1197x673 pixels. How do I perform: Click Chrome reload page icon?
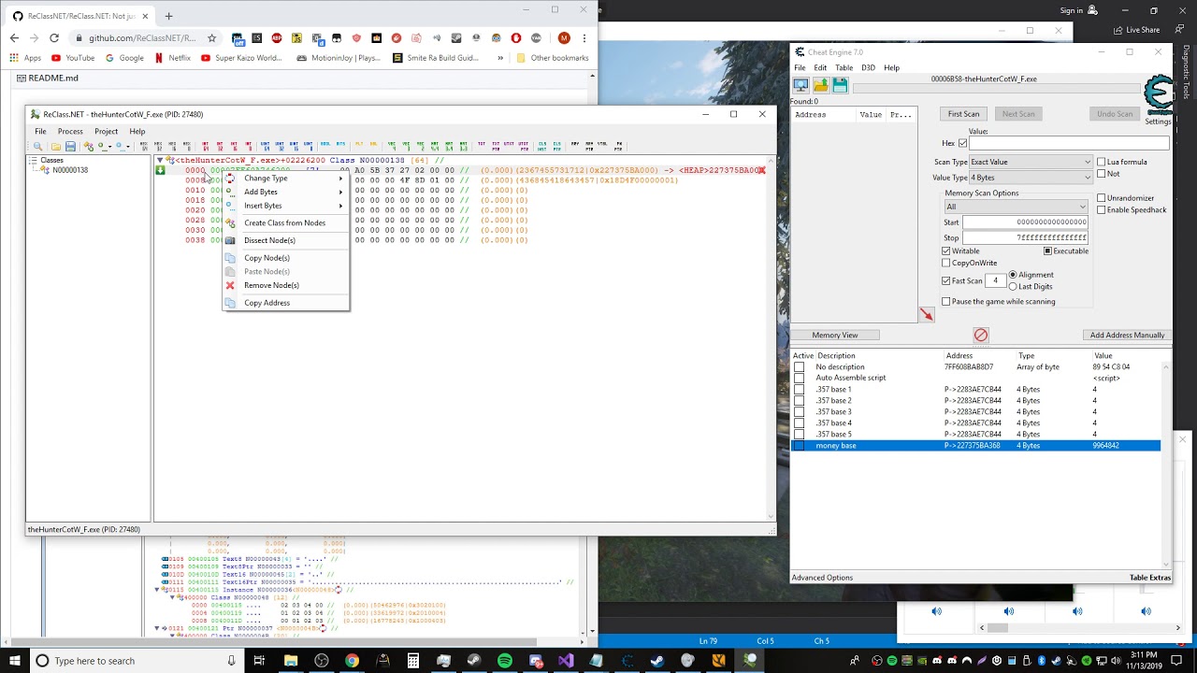pyautogui.click(x=53, y=38)
